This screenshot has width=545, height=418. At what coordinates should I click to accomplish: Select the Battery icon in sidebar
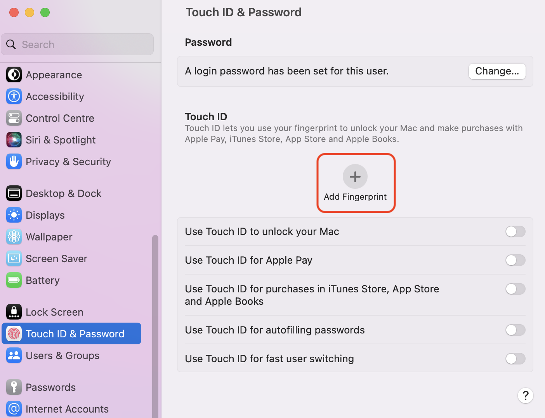14,280
